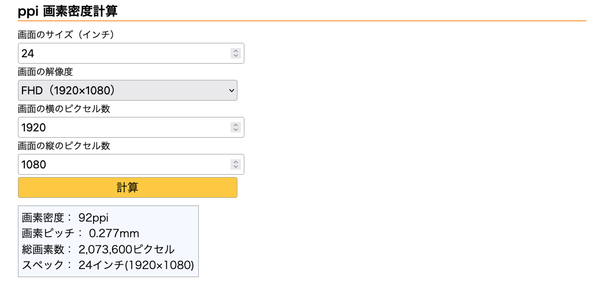This screenshot has height=287, width=598.
Task: Increase screen size with the up stepper arrow
Action: click(x=235, y=51)
